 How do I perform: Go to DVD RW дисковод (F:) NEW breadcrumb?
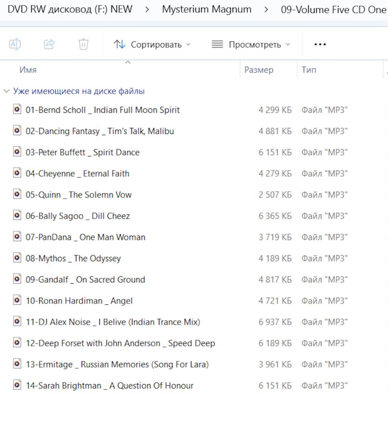point(70,10)
